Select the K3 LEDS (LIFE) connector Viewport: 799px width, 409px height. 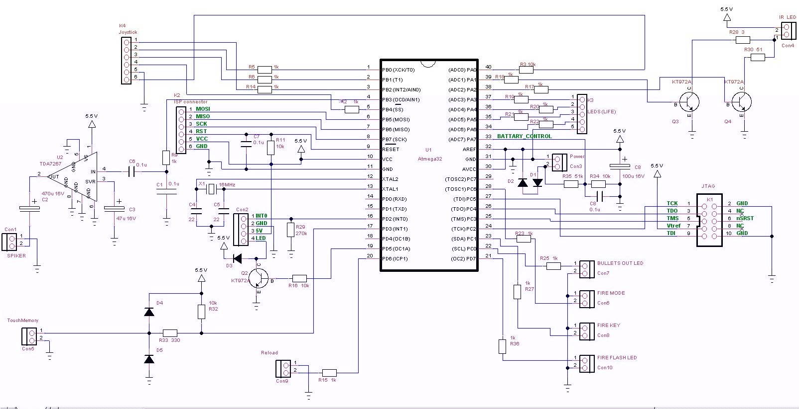[x=582, y=114]
